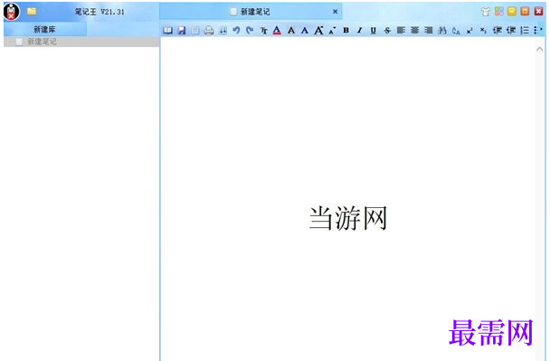The height and width of the screenshot is (361, 550).
Task: Print the note with the printer icon
Action: (209, 31)
